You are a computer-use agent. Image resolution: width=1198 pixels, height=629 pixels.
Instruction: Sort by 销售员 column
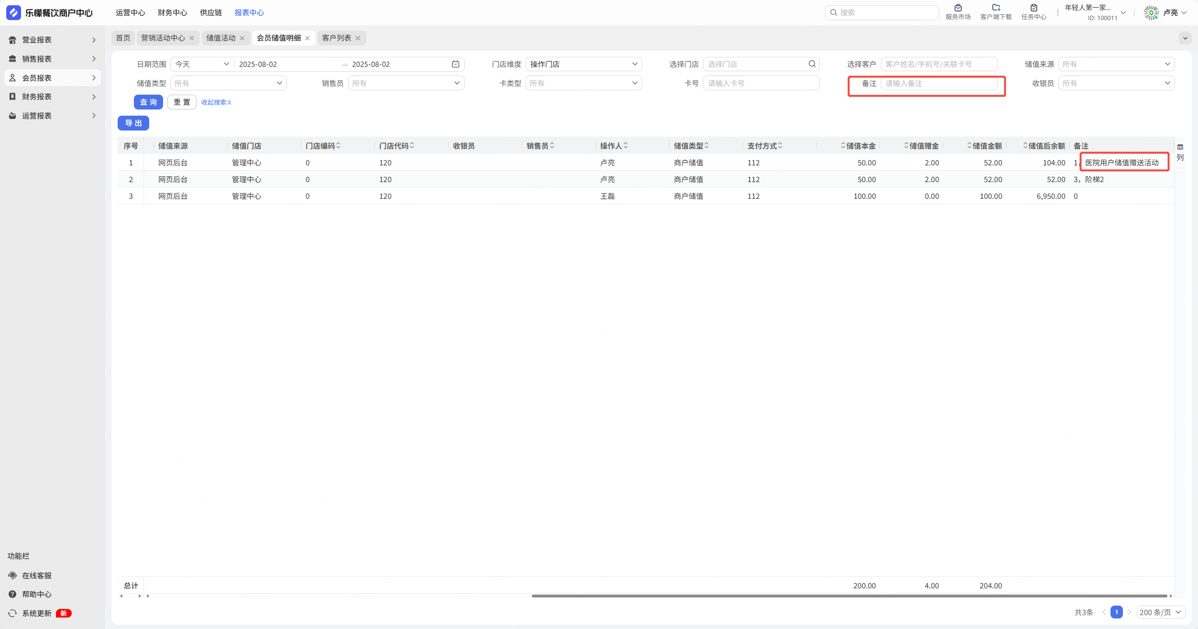point(552,145)
